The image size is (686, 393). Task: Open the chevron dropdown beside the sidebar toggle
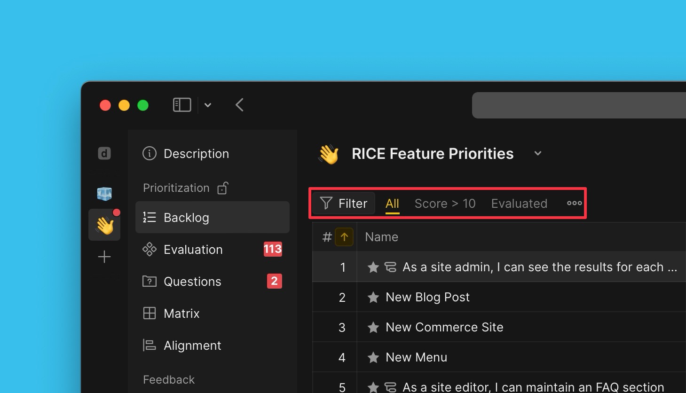coord(208,105)
